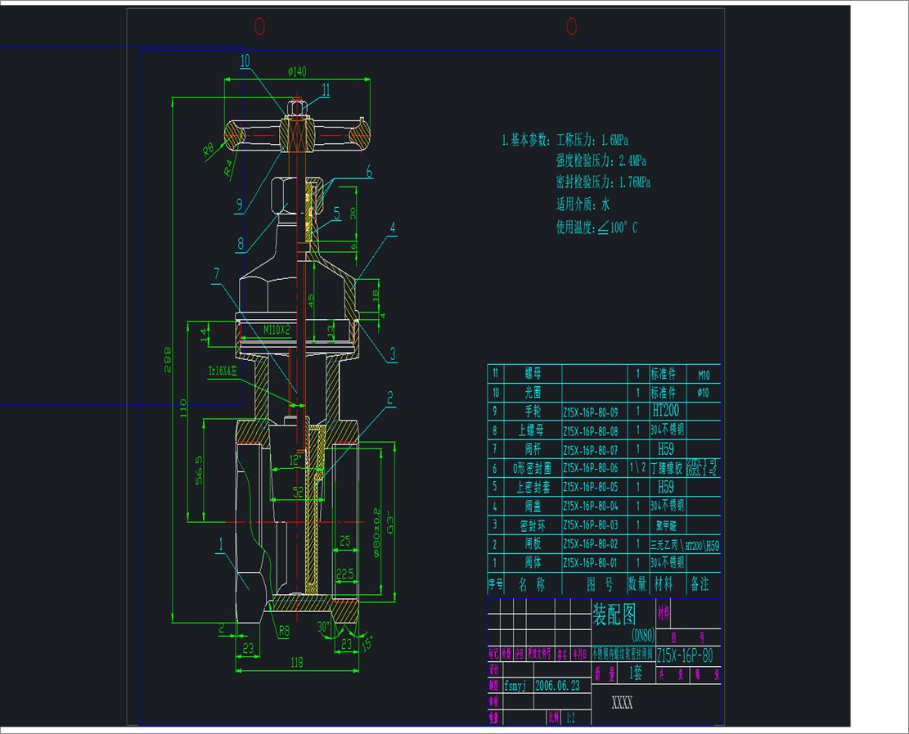The height and width of the screenshot is (734, 909).
Task: Click the right red circle marker at top
Action: click(x=572, y=27)
